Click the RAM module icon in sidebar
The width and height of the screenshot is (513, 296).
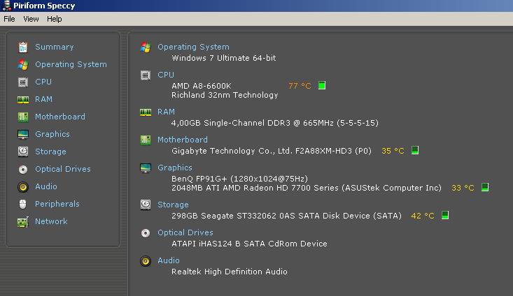click(23, 100)
